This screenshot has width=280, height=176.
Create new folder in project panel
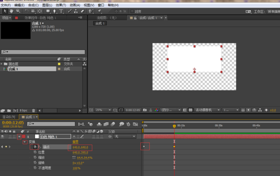click(9, 111)
